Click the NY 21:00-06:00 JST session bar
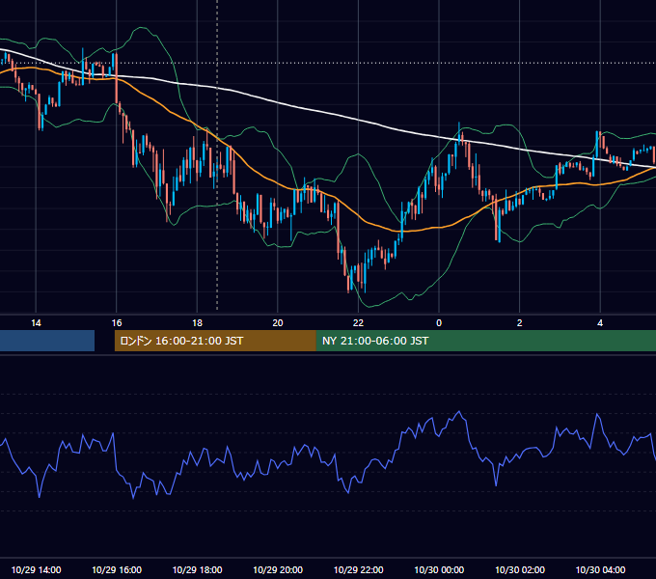Screen dimensions: 656x579 [x=485, y=341]
